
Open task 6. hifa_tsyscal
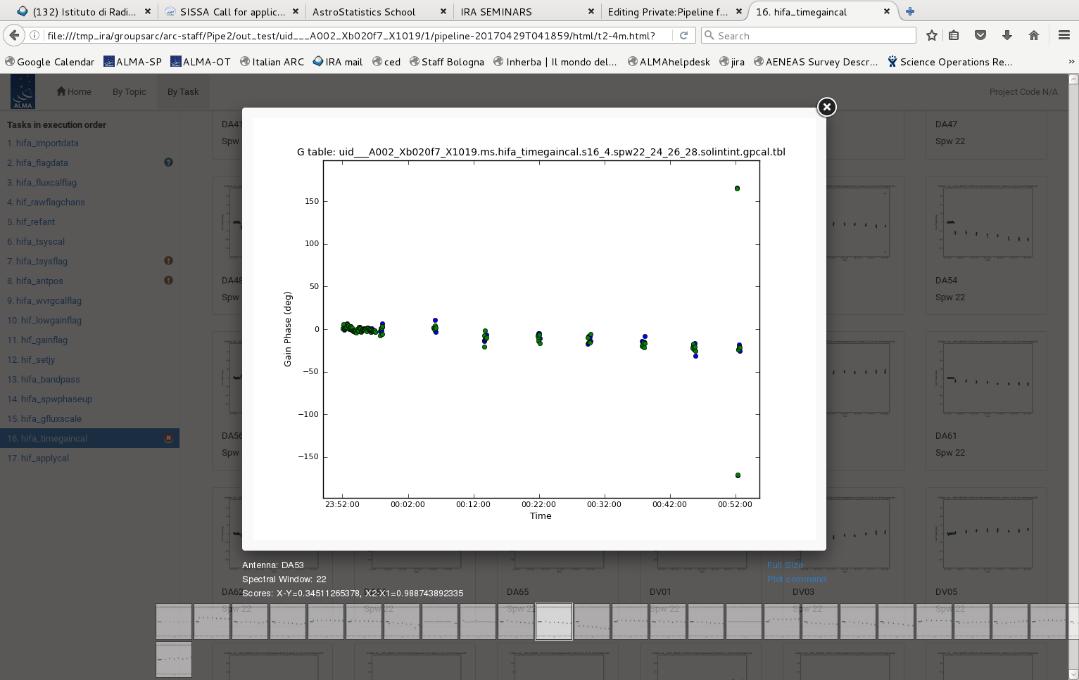(x=36, y=241)
